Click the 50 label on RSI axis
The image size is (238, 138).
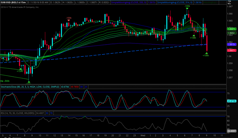click(228, 125)
